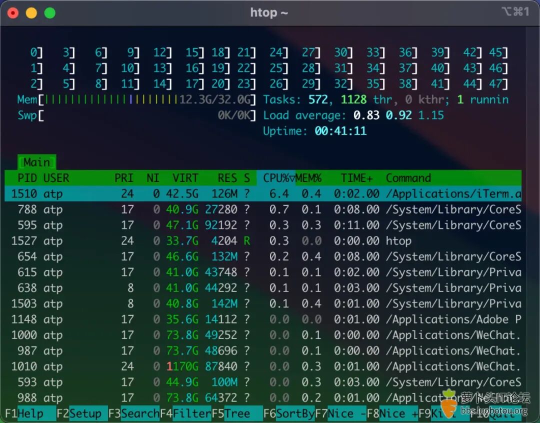Select the process row with PID 593
This screenshot has height=423, width=540.
point(263,382)
